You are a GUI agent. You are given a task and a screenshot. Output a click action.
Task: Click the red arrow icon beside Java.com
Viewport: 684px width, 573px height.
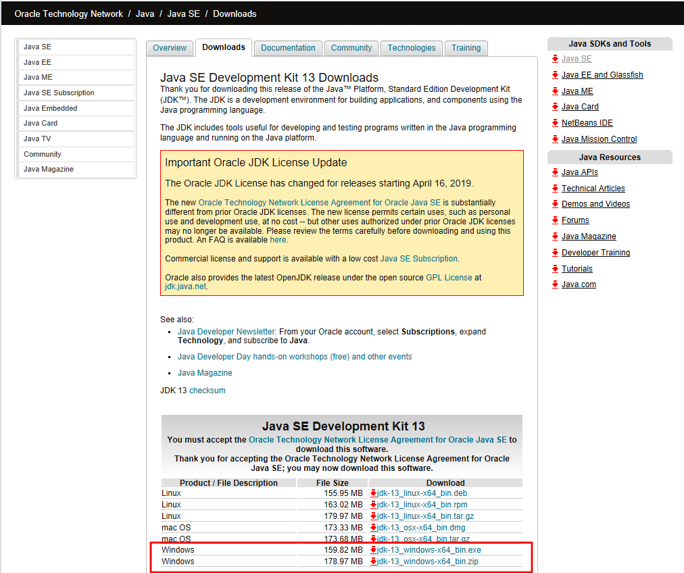[555, 284]
